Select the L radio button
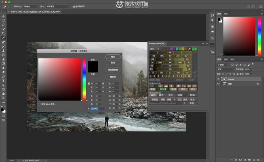The width and height of the screenshot is (264, 162). click(108, 84)
